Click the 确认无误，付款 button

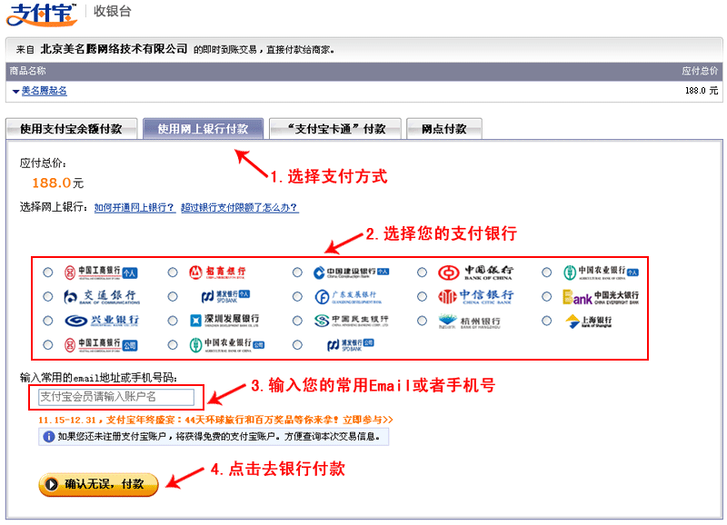pyautogui.click(x=98, y=484)
